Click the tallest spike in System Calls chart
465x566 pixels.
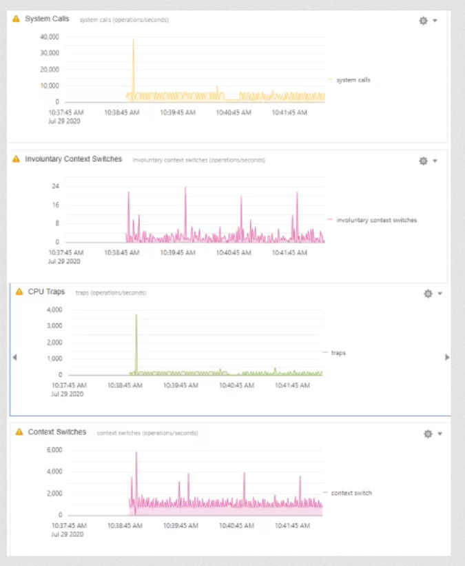point(133,41)
